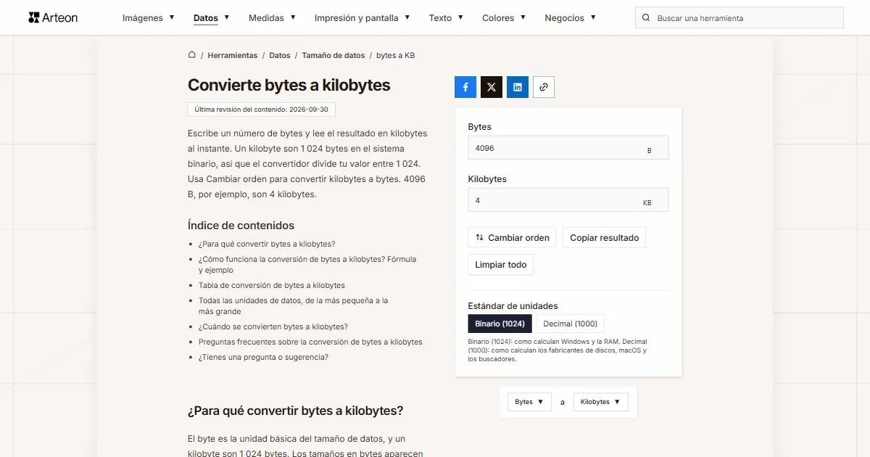Click the home breadcrumb icon
This screenshot has height=457, width=870.
click(192, 55)
